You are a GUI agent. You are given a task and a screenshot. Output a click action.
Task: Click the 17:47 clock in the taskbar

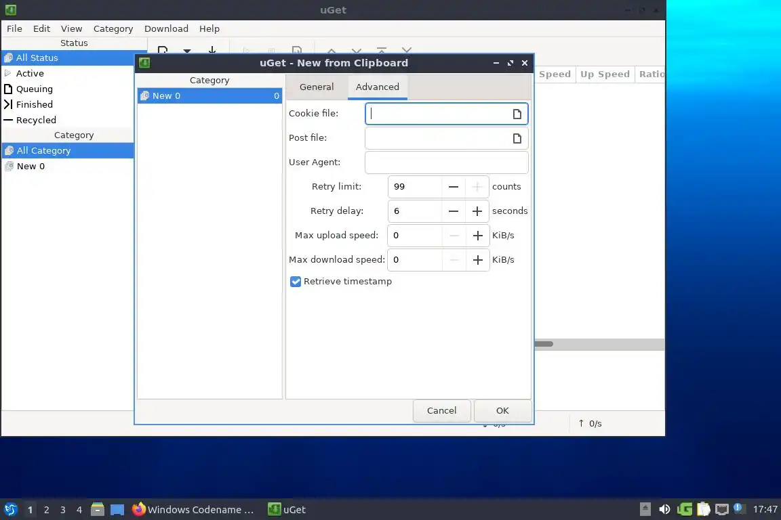point(765,509)
